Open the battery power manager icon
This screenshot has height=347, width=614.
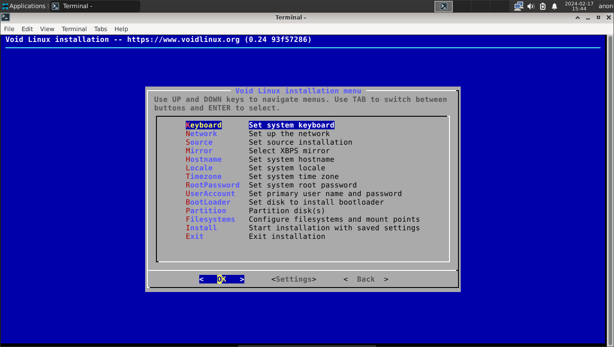[543, 6]
